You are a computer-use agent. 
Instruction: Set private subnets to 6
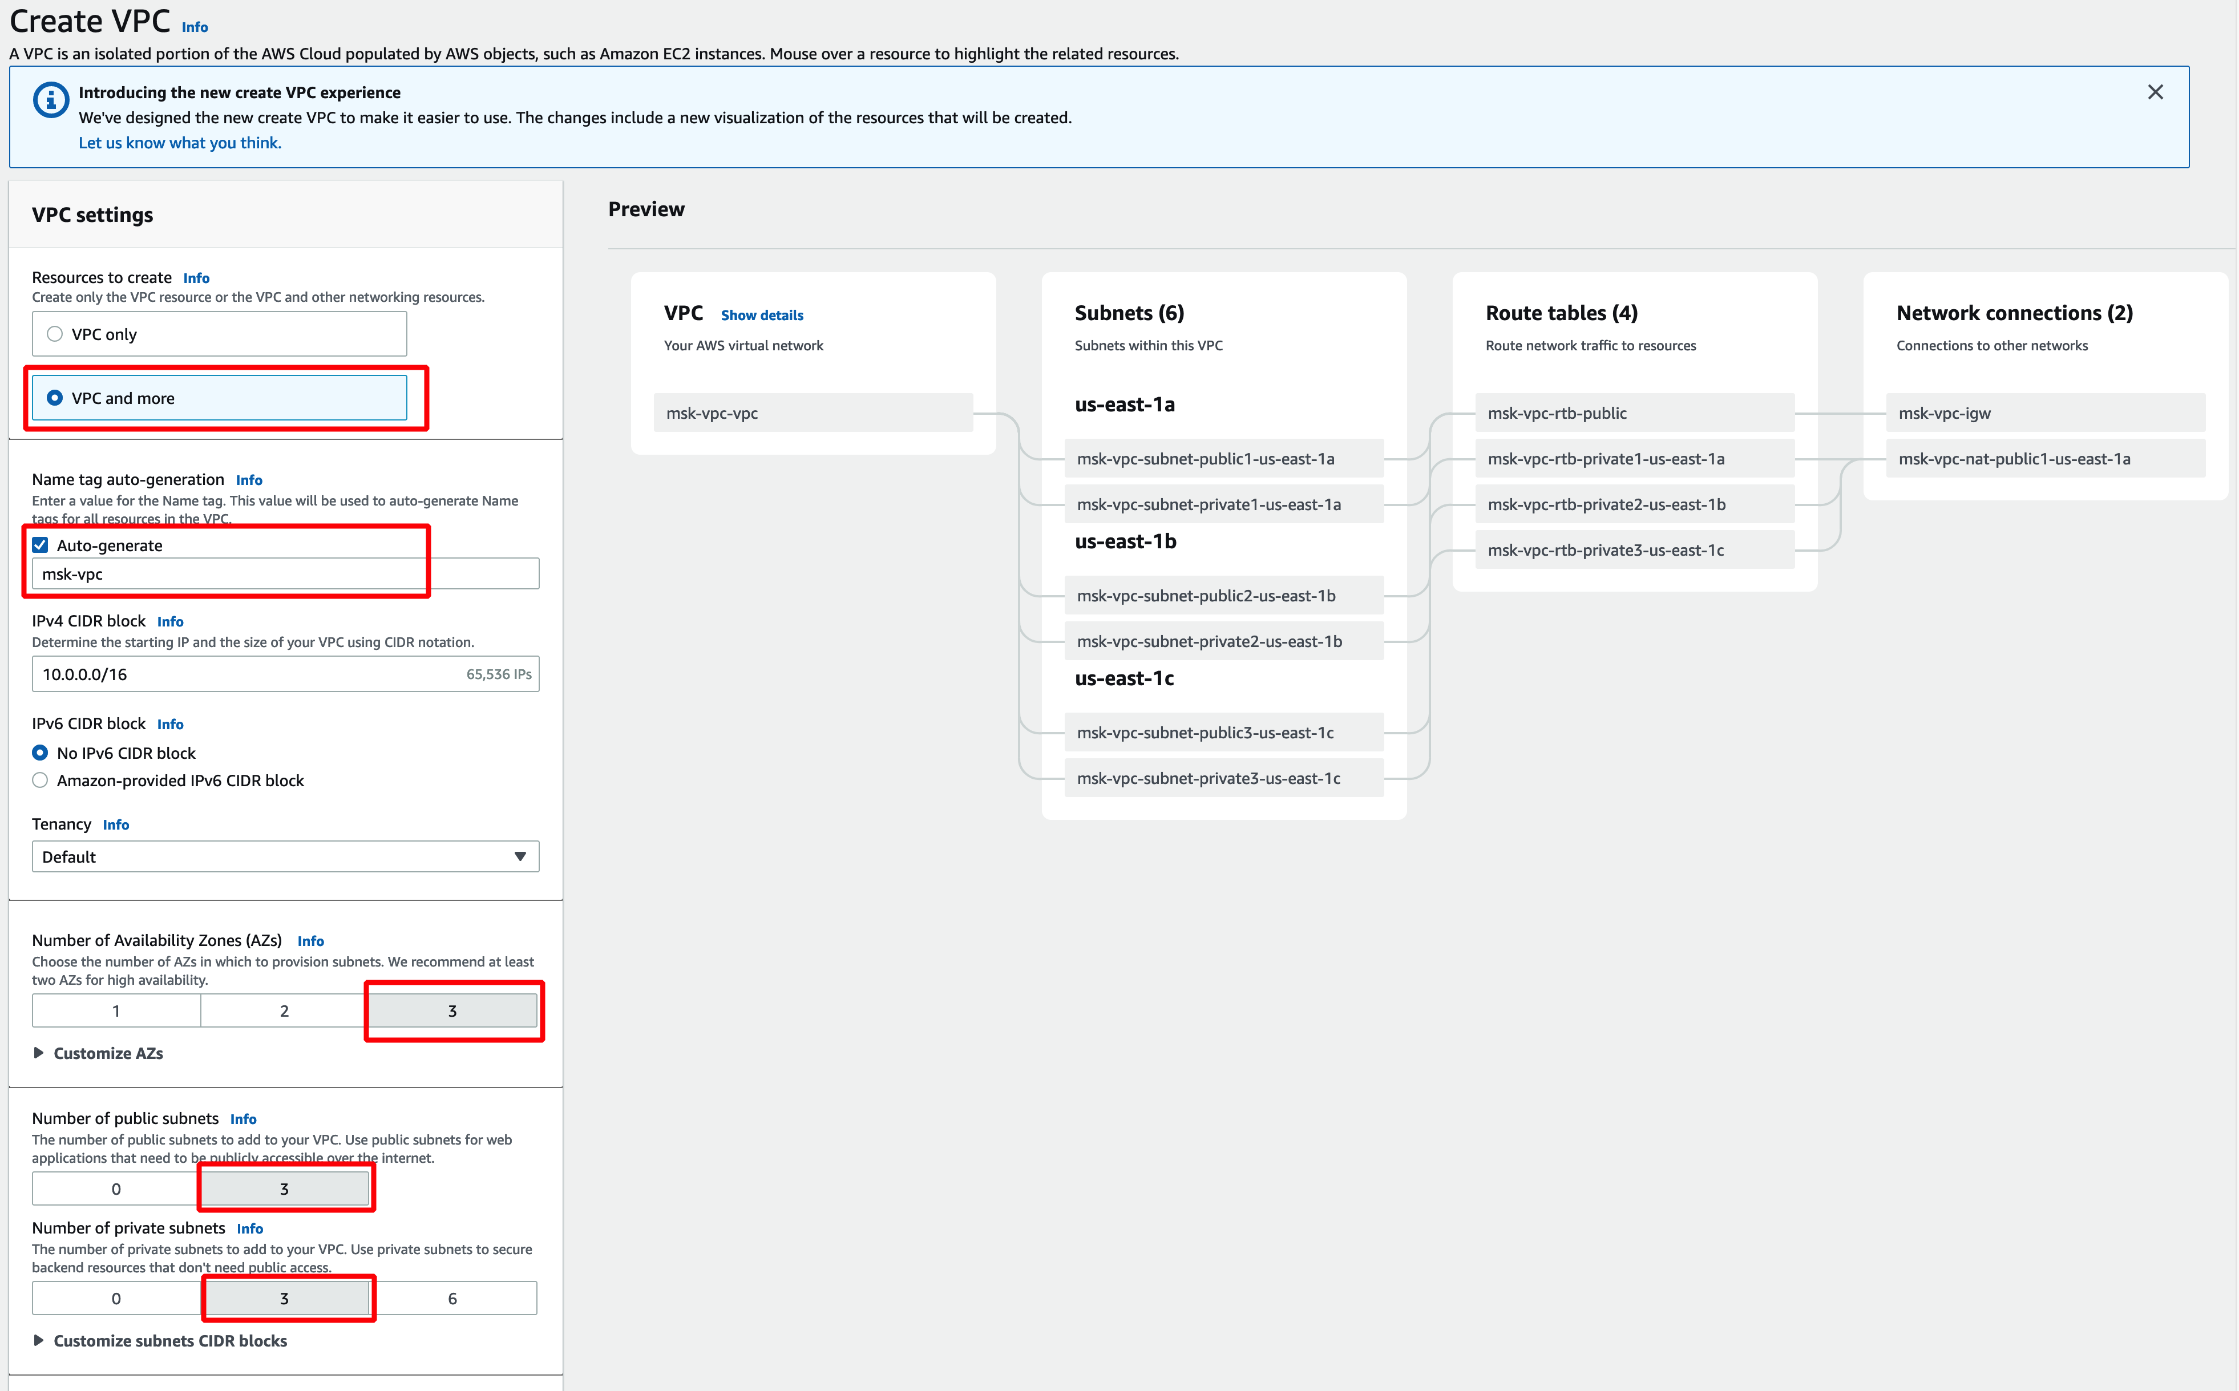coord(452,1298)
